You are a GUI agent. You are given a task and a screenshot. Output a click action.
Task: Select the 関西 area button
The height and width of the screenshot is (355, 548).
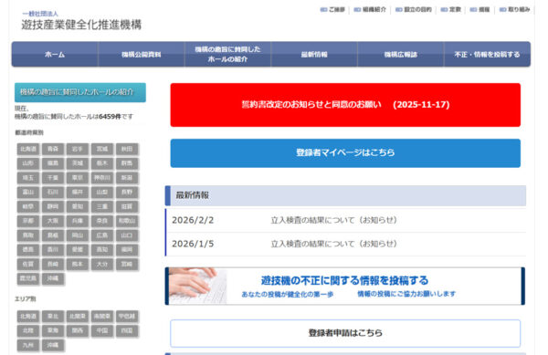pyautogui.click(x=78, y=330)
